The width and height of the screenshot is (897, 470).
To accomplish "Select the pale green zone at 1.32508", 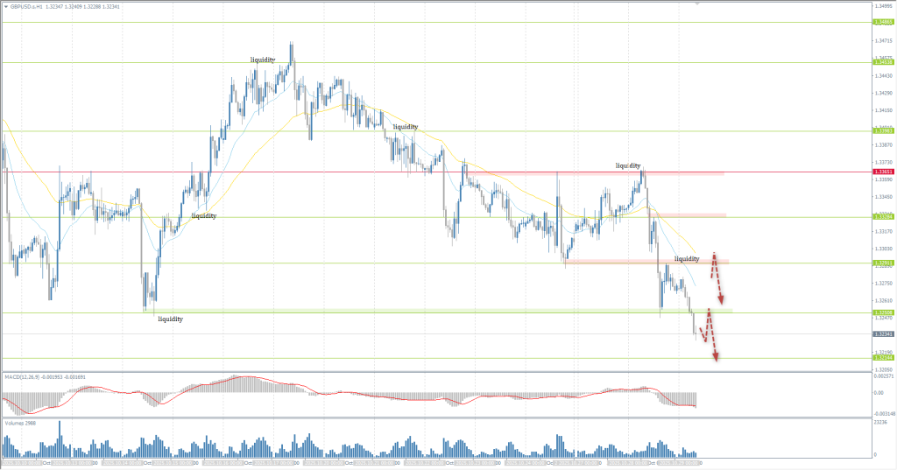I will pos(438,311).
